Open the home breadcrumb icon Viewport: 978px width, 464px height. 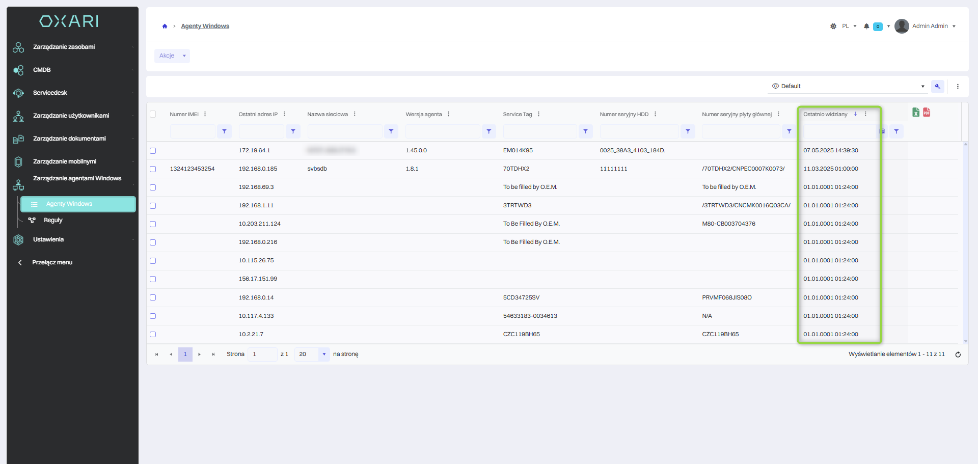tap(165, 26)
